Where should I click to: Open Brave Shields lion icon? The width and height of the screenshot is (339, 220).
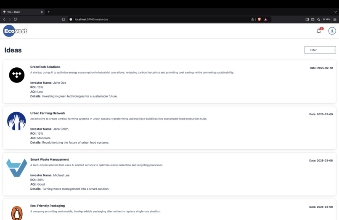click(259, 19)
